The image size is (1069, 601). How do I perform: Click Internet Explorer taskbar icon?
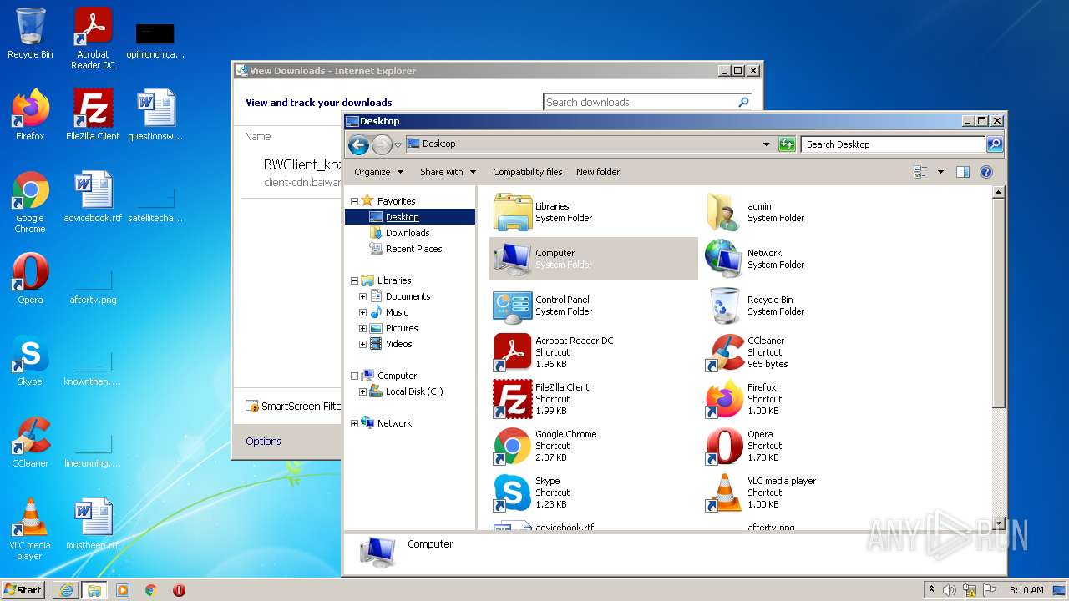[x=66, y=590]
